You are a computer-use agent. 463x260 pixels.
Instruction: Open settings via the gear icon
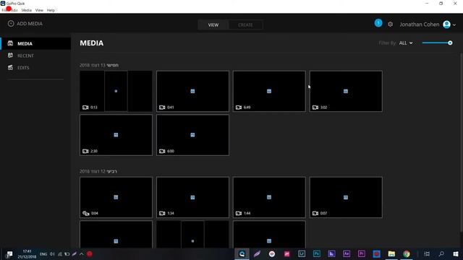coord(391,25)
